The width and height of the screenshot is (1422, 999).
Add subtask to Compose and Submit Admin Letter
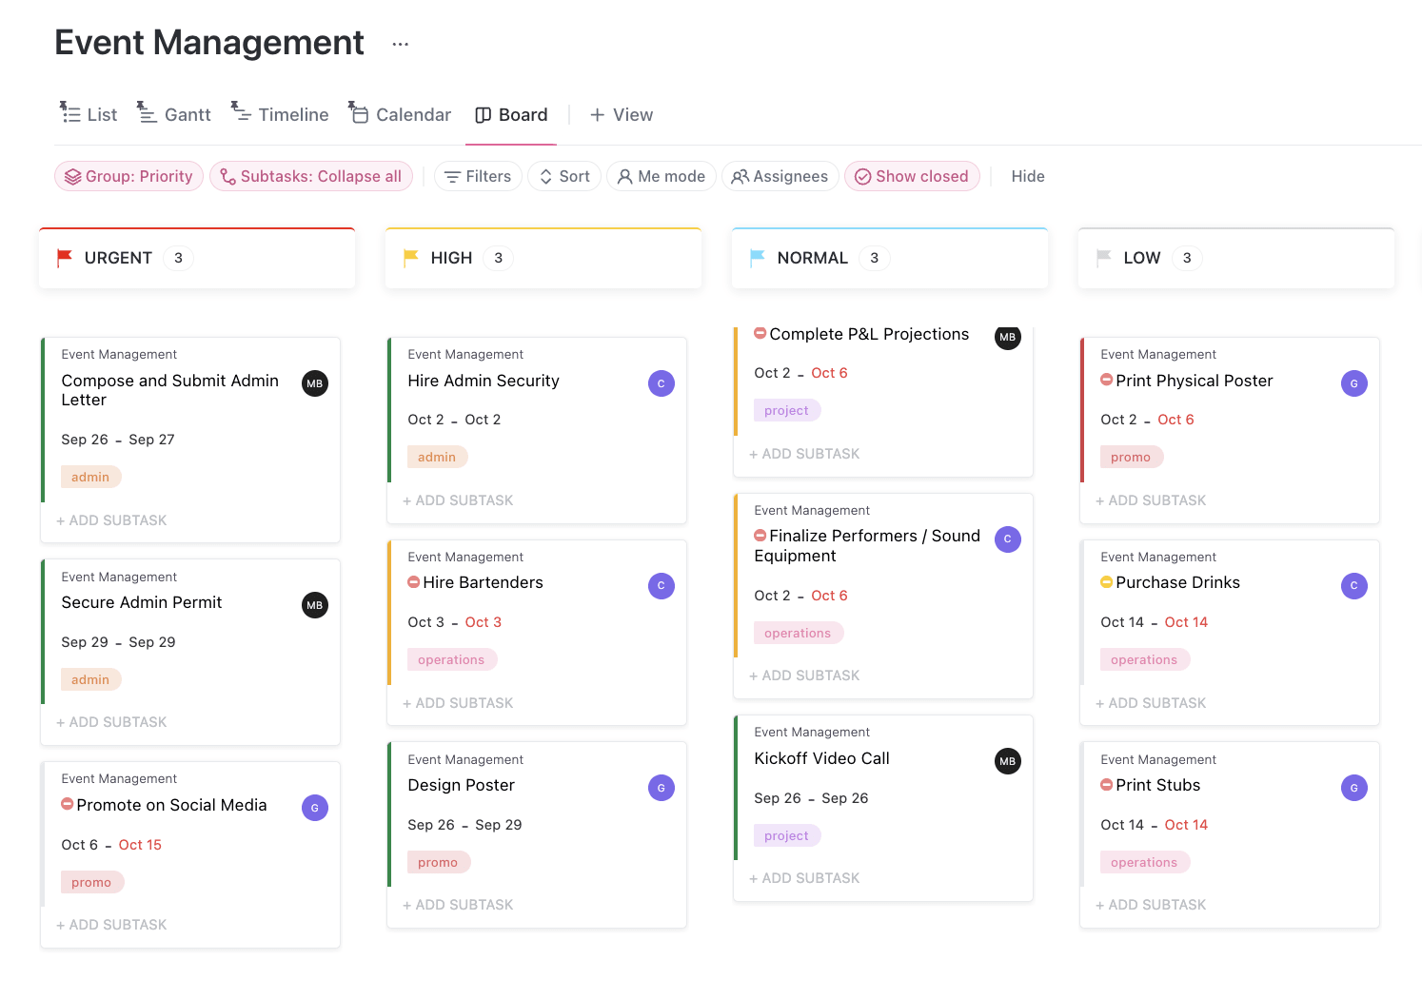click(111, 520)
